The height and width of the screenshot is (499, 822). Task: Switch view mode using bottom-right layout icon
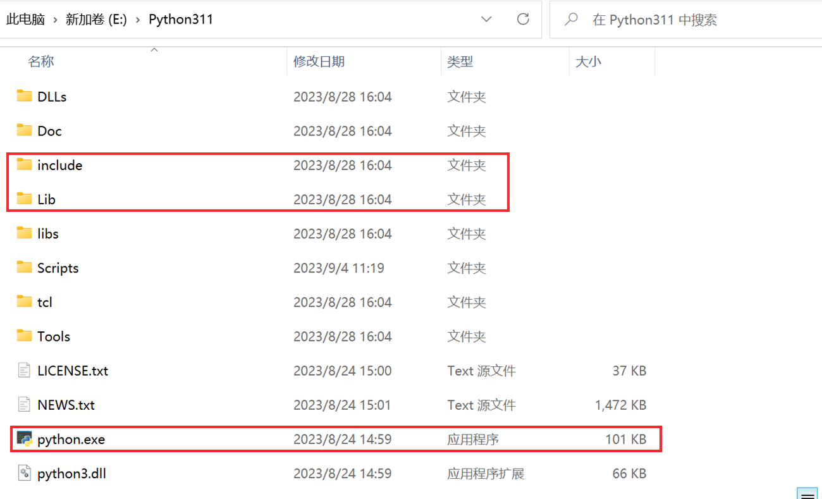coord(807,493)
